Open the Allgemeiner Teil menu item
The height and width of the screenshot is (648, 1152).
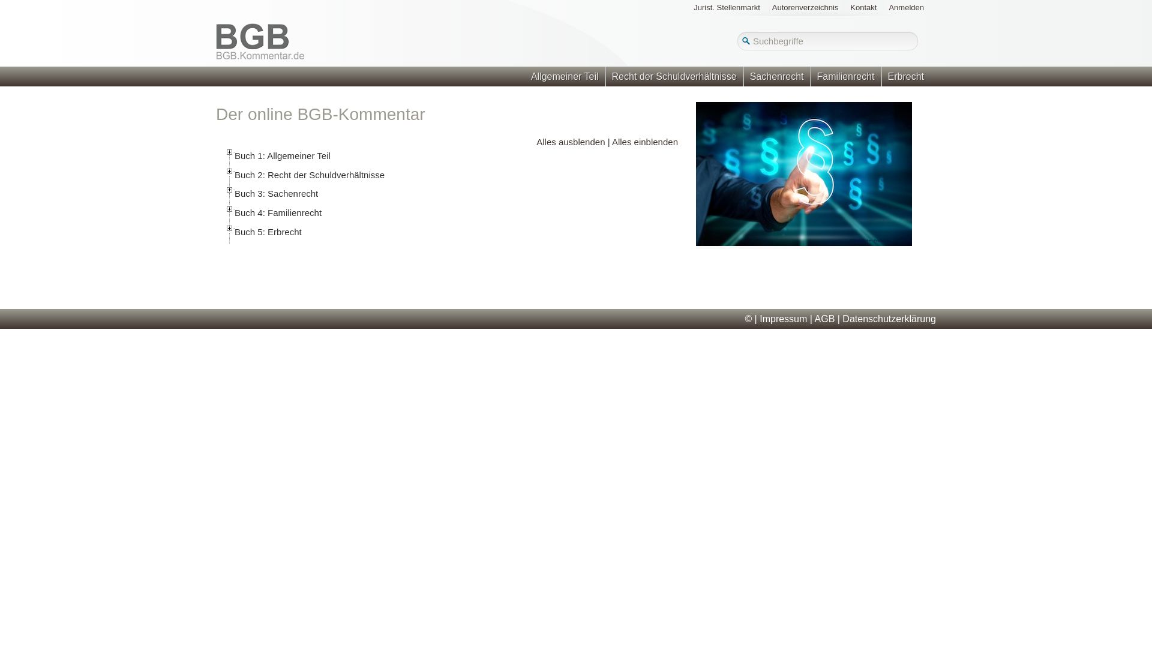click(564, 76)
